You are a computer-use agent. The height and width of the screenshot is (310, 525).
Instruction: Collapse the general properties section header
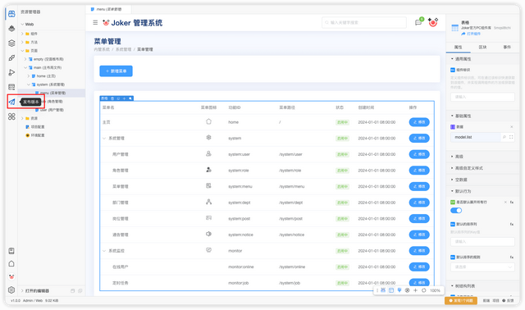(x=482, y=59)
